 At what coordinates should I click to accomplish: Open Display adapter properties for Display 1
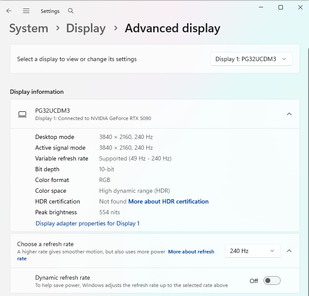(88, 223)
